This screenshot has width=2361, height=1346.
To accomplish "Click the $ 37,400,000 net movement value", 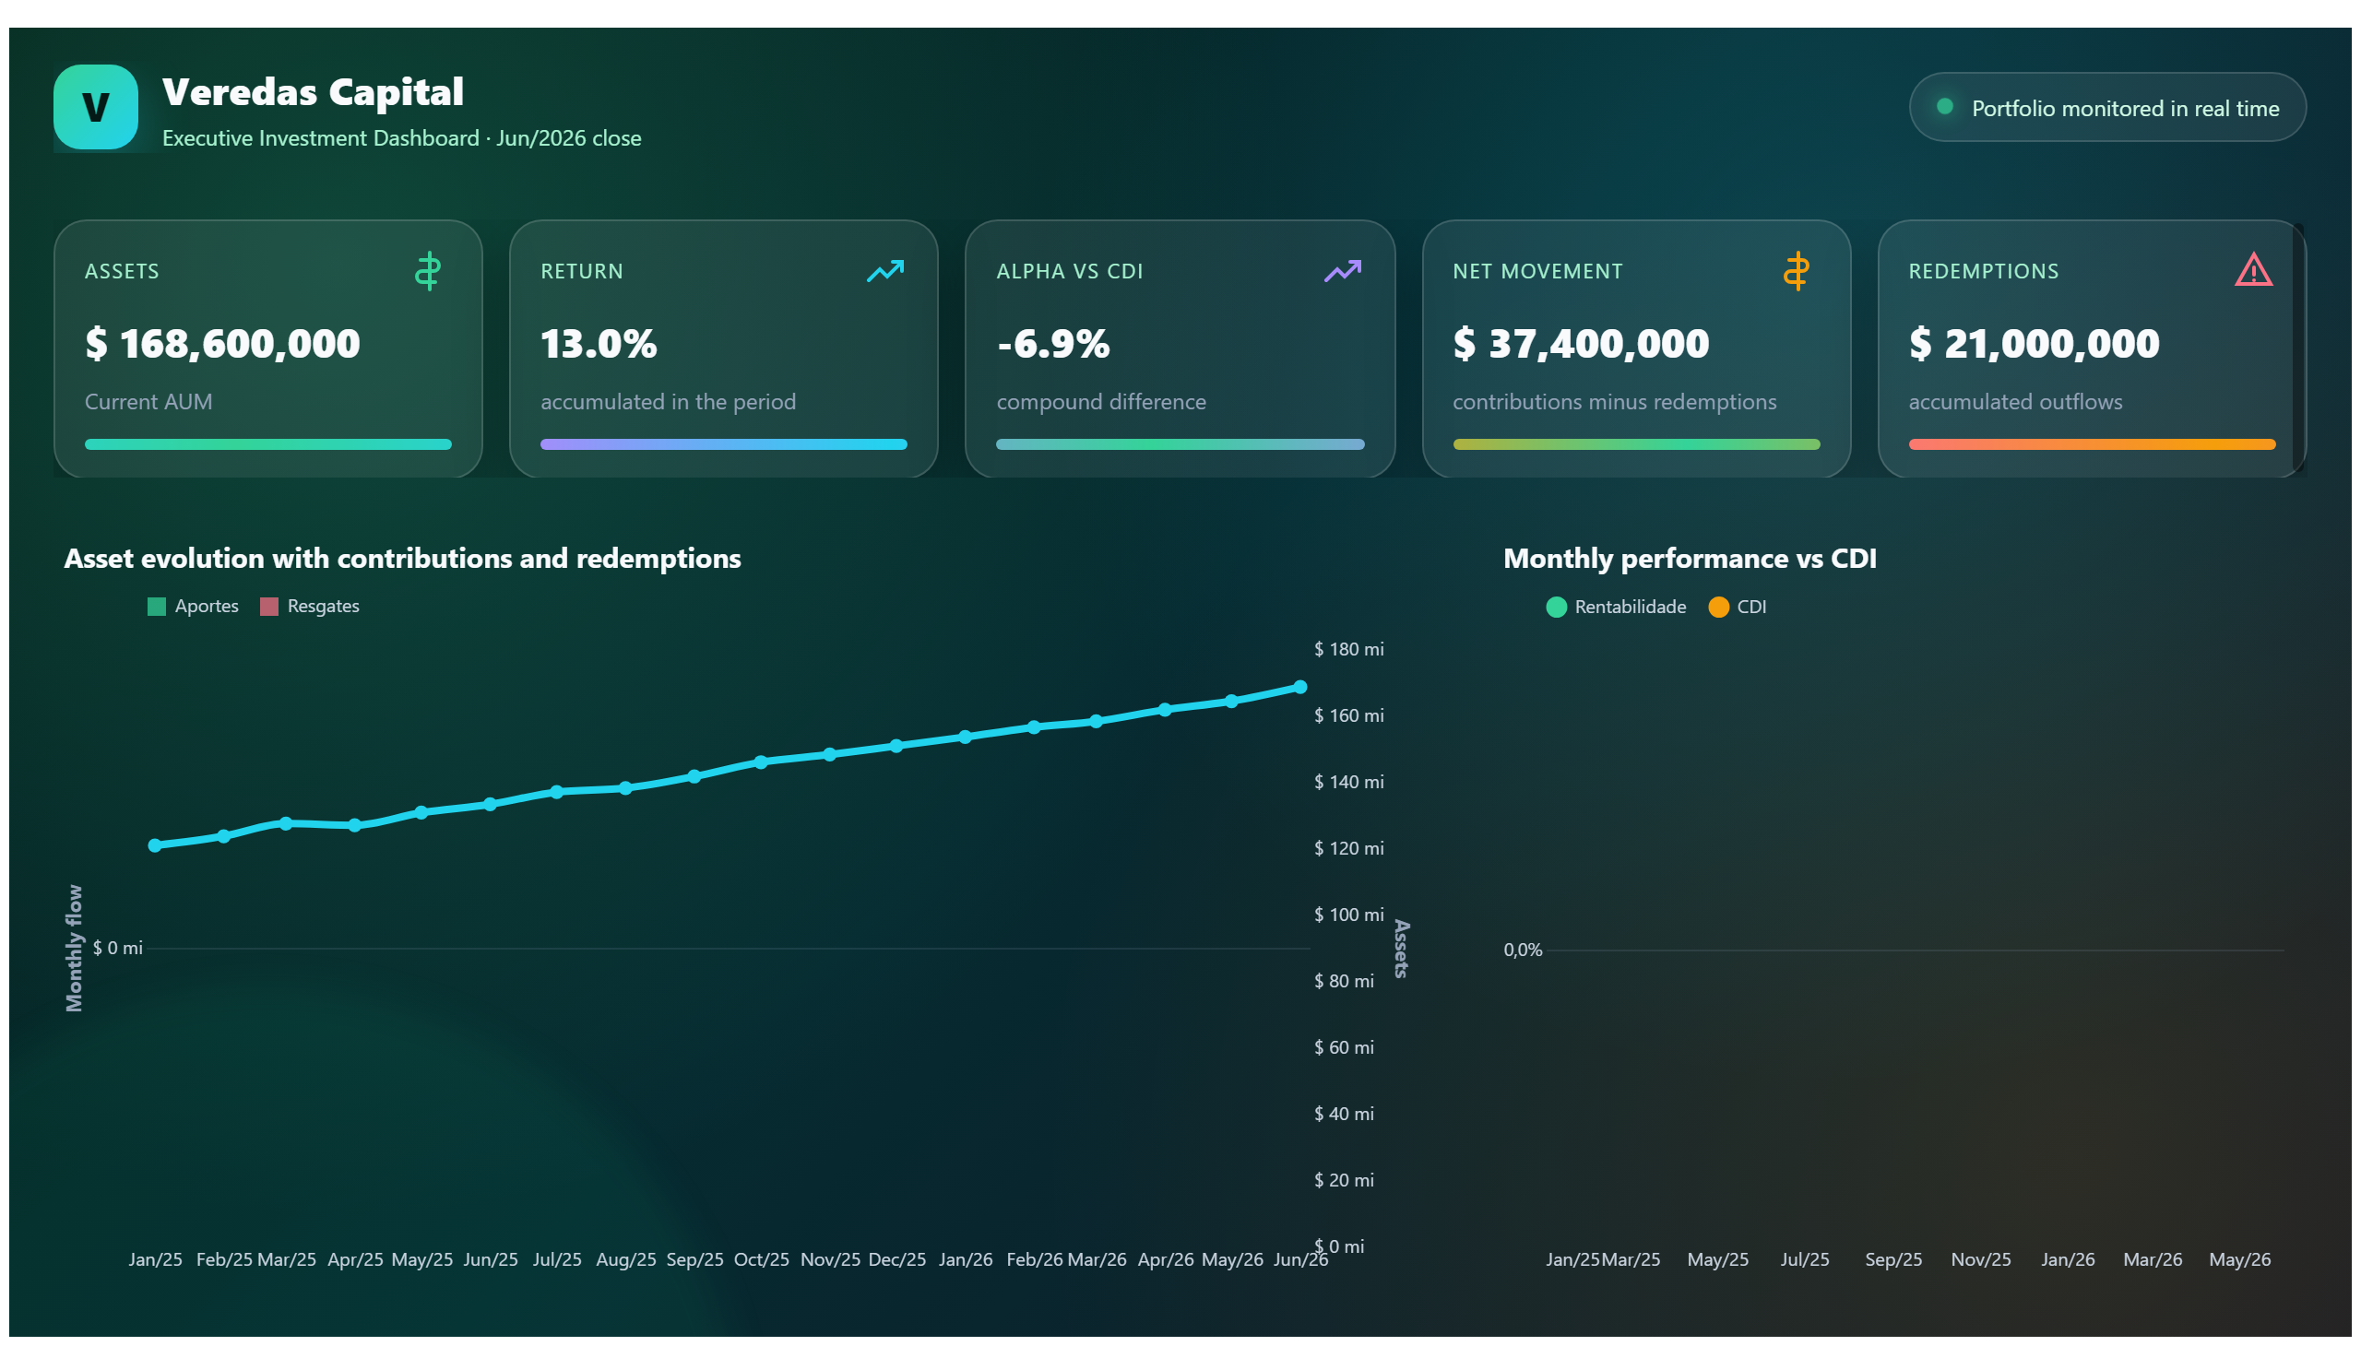I will pos(1582,344).
